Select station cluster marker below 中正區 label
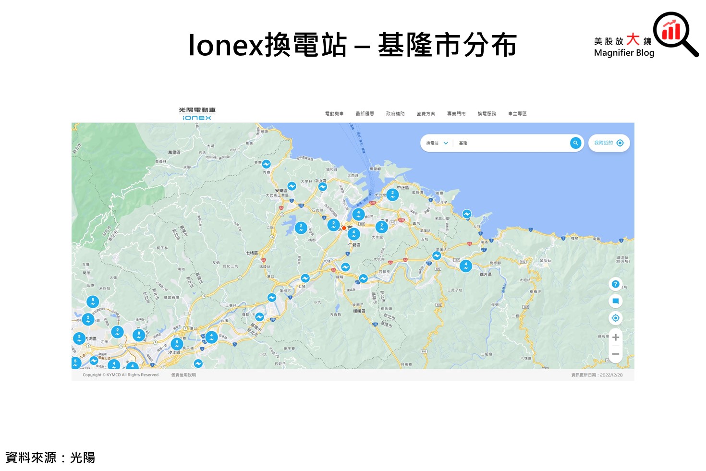 tap(392, 194)
